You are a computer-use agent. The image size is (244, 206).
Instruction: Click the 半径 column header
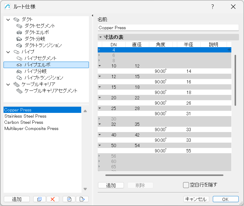189,45
